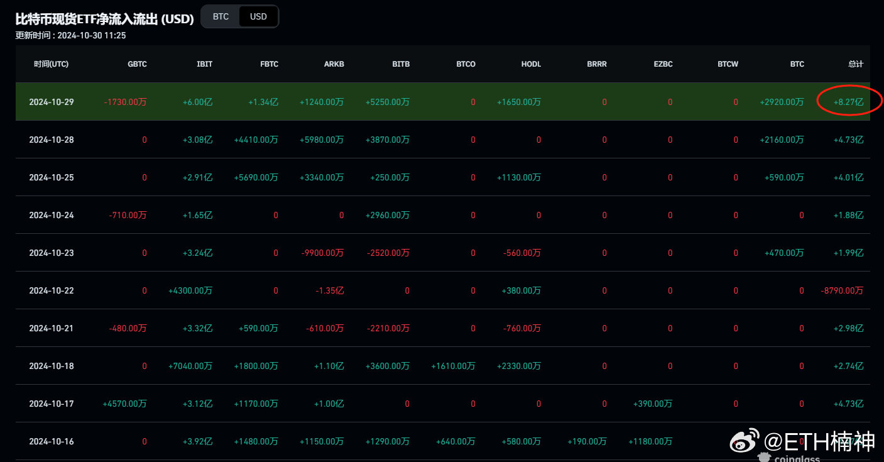Select the 2024-10-28 date cell
The width and height of the screenshot is (884, 462).
[x=52, y=140]
